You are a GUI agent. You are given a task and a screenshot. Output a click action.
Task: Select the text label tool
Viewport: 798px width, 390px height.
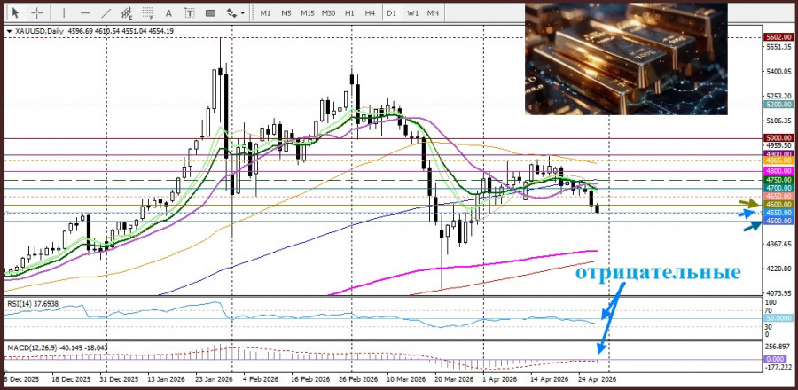click(x=189, y=13)
